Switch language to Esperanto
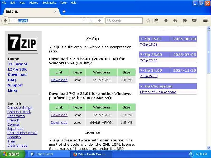The image size is (211, 158). coord(16,116)
